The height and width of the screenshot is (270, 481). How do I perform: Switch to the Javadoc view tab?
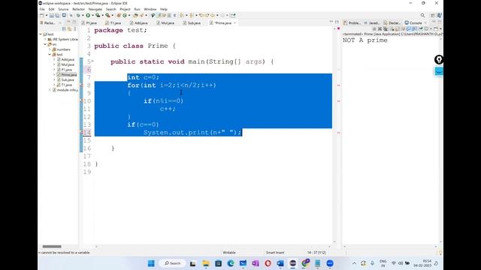[371, 23]
